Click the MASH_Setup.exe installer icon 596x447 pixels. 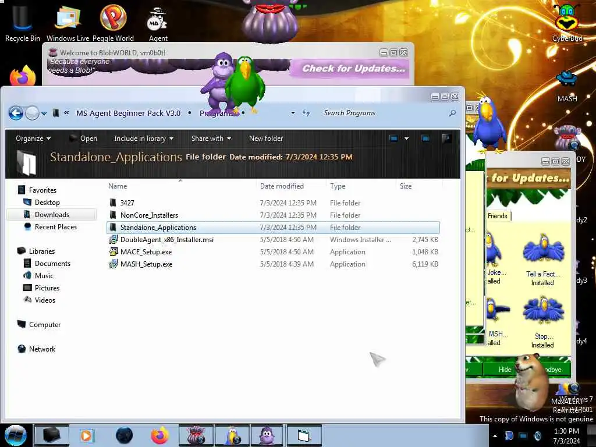pyautogui.click(x=113, y=264)
